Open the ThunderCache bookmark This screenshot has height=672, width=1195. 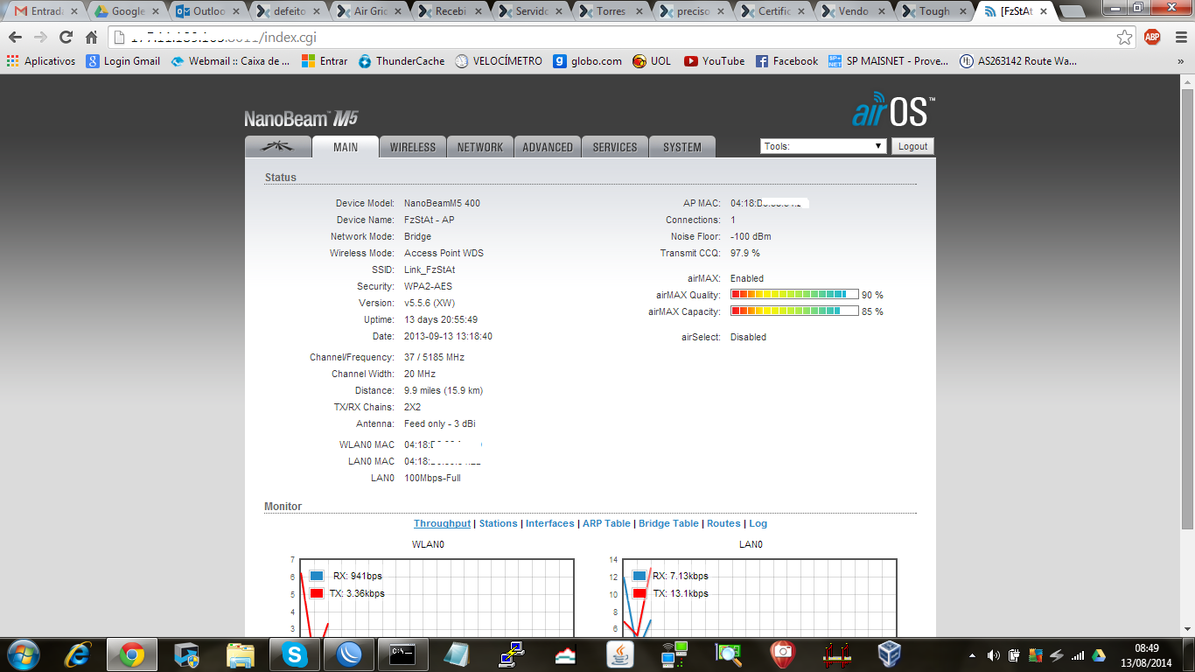402,61
